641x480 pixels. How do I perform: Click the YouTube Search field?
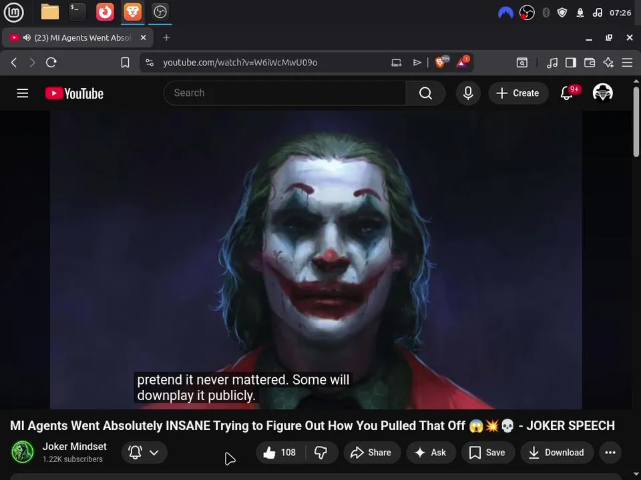[x=284, y=93]
